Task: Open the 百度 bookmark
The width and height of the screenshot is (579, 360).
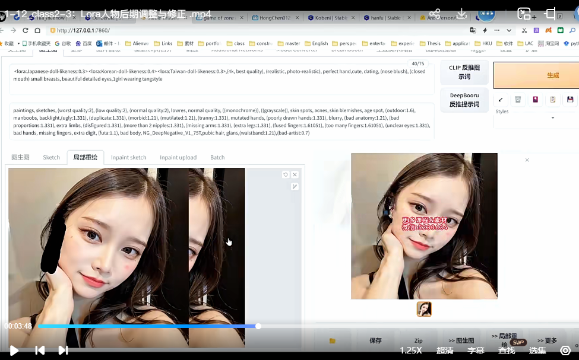Action: [x=84, y=43]
